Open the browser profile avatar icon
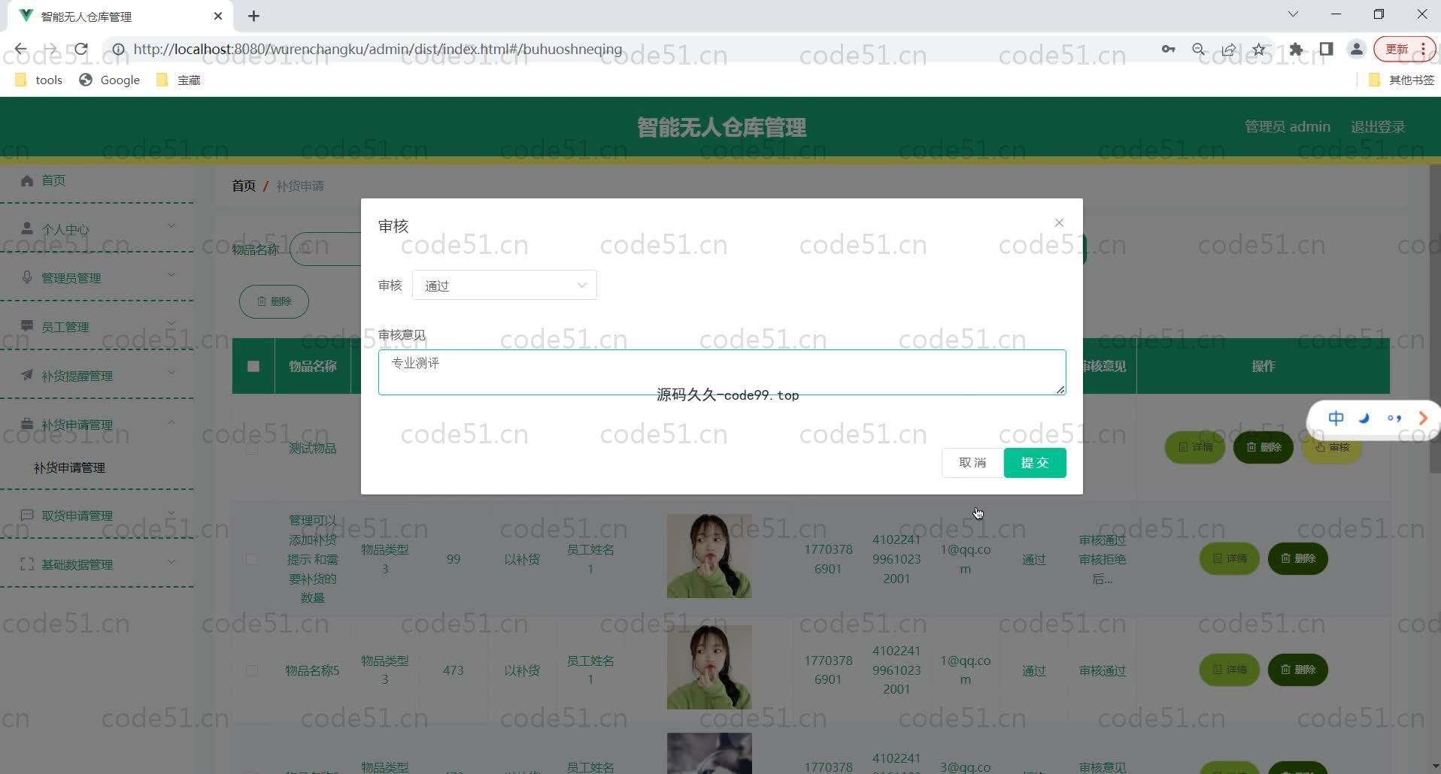 click(x=1356, y=50)
